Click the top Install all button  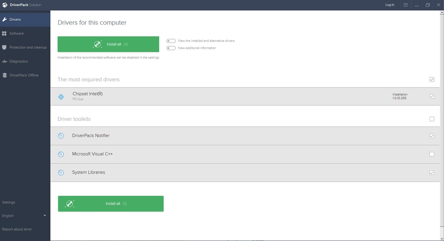[108, 44]
